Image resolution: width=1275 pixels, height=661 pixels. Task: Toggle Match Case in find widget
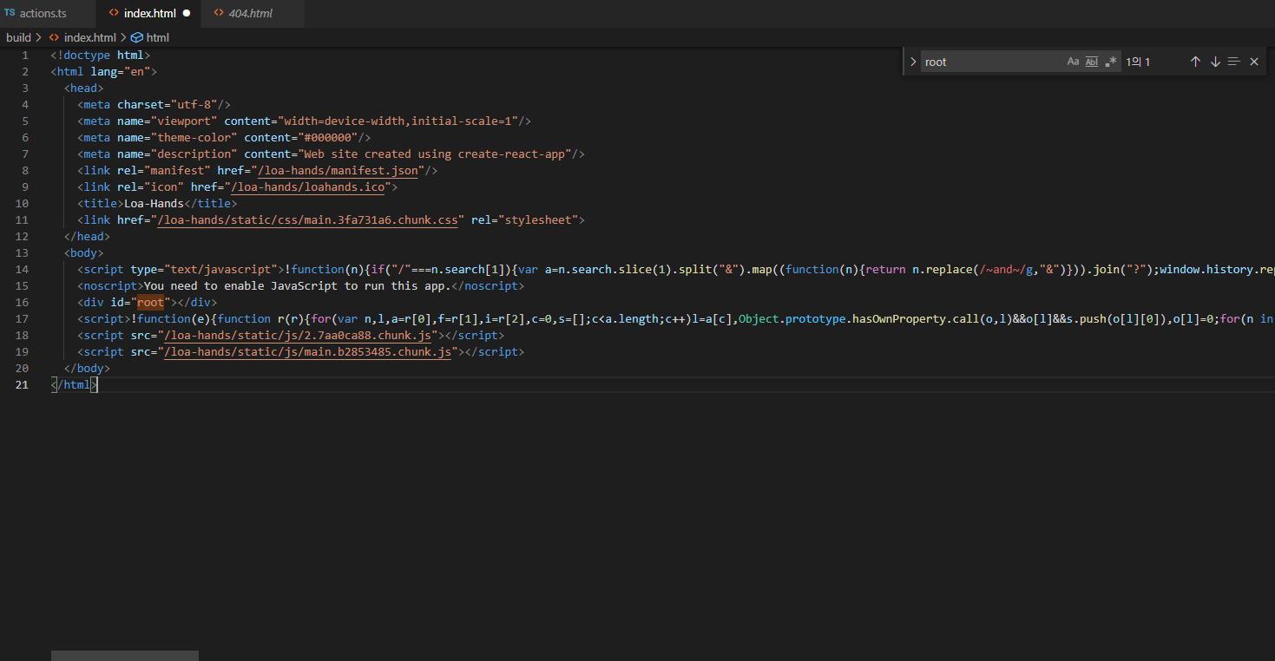click(1073, 62)
